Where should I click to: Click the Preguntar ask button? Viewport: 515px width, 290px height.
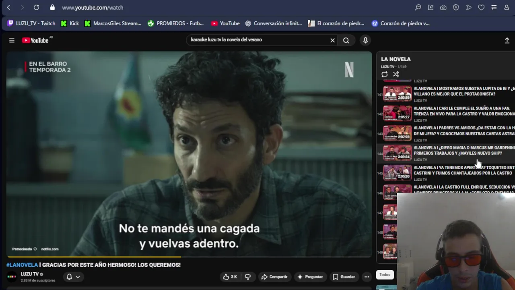(310, 277)
